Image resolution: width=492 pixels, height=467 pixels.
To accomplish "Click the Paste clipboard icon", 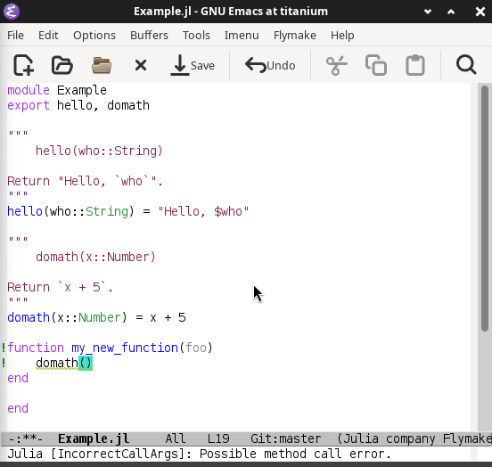I will pyautogui.click(x=415, y=65).
